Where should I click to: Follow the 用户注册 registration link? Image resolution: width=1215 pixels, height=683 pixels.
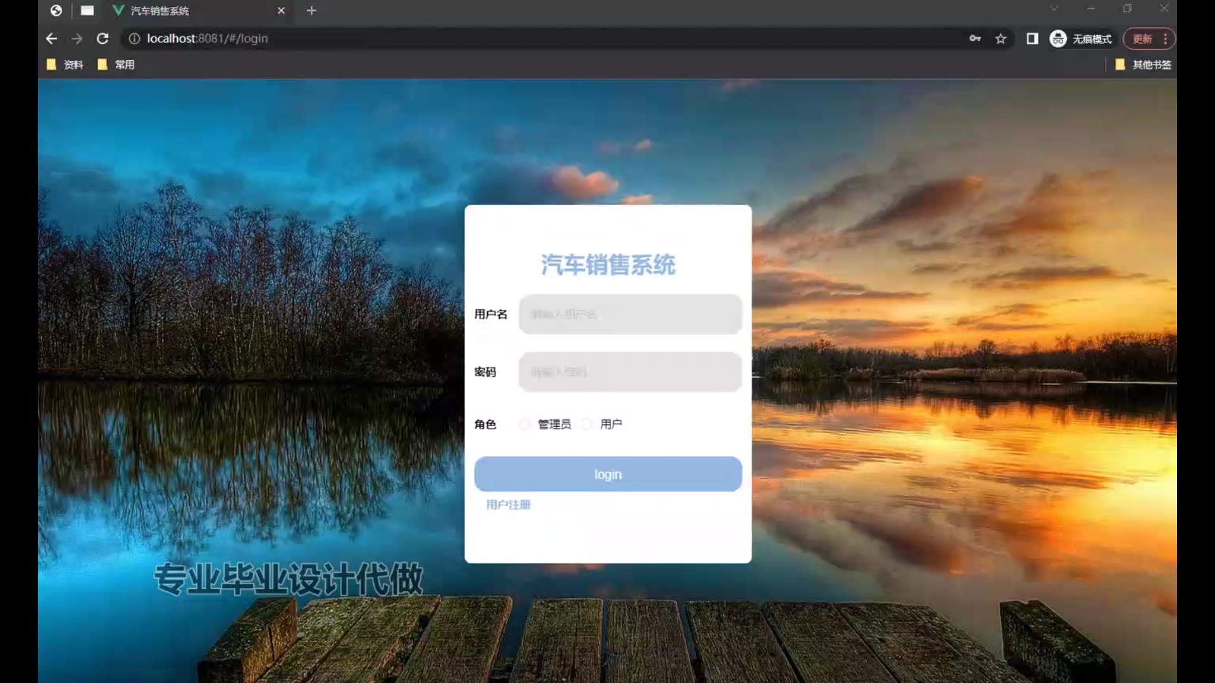[508, 504]
